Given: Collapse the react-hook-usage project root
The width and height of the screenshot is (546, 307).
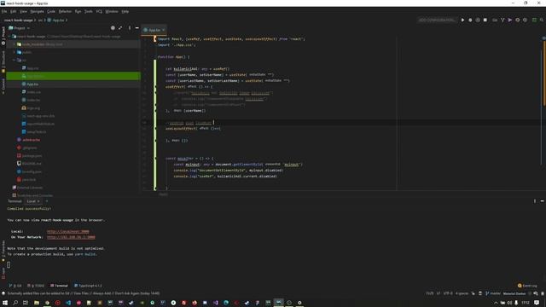Looking at the screenshot, I should pyautogui.click(x=9, y=36).
